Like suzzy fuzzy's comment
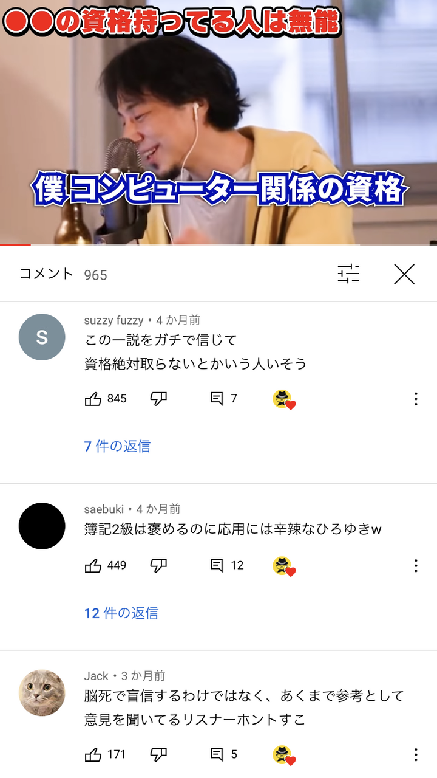Screen dimensions: 437x778 (x=93, y=399)
